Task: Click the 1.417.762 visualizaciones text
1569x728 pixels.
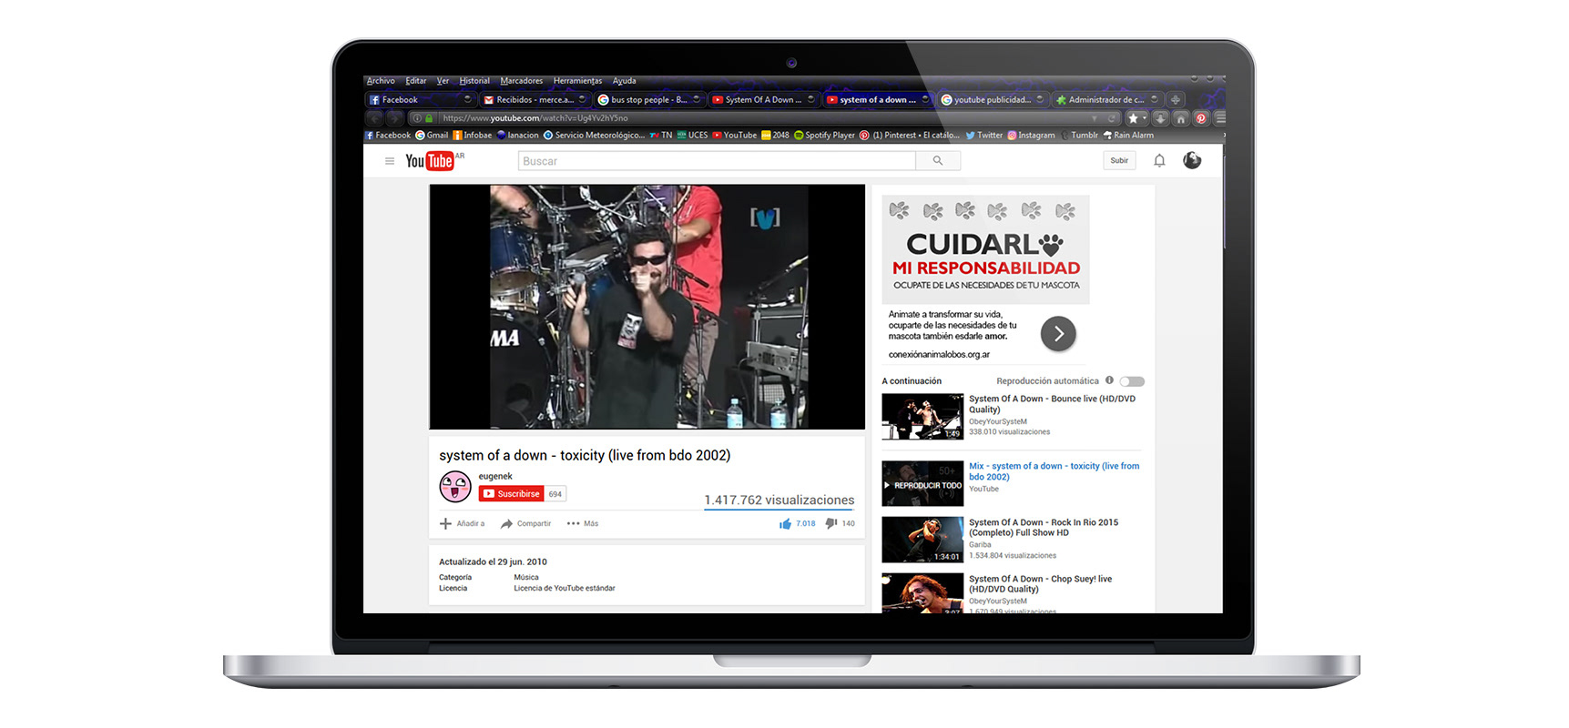Action: coord(779,500)
